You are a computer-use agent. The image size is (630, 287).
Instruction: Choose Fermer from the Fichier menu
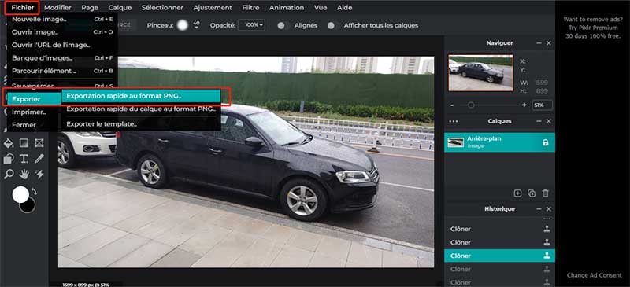35,125
